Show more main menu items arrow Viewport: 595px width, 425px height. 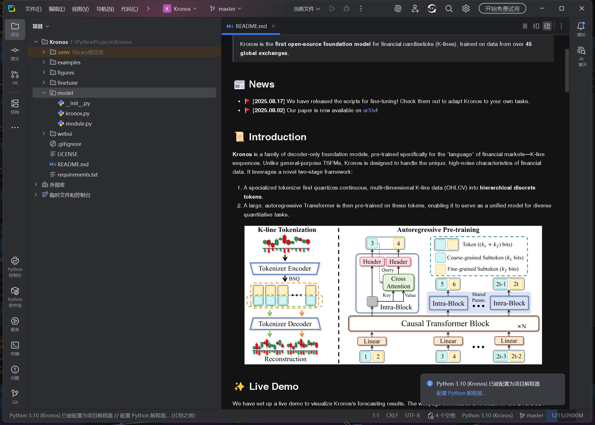(x=148, y=9)
